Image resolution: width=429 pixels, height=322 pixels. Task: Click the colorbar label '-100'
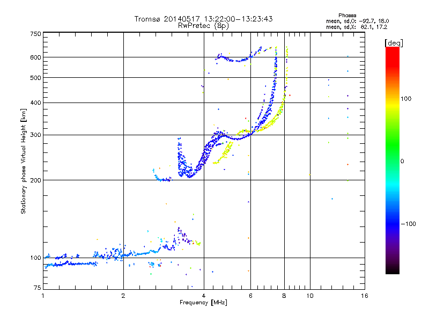409,224
